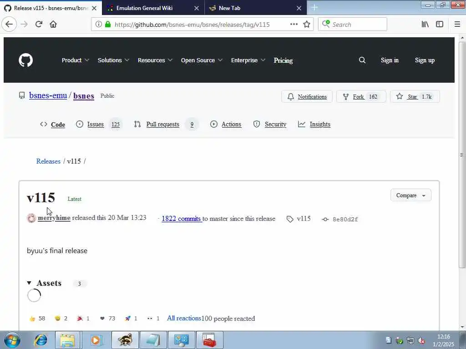Click the 8e80d2f commit hash
This screenshot has width=466, height=349.
click(x=345, y=219)
